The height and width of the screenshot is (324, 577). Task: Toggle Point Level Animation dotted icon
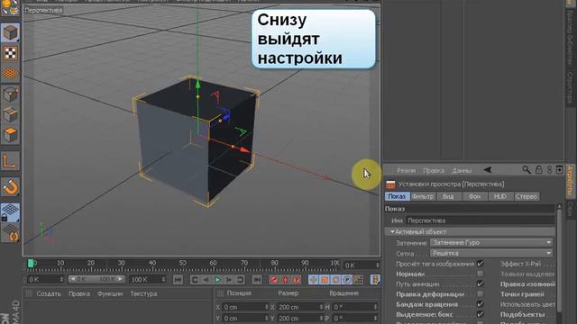point(358,280)
